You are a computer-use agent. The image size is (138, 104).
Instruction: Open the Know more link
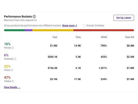70,25
